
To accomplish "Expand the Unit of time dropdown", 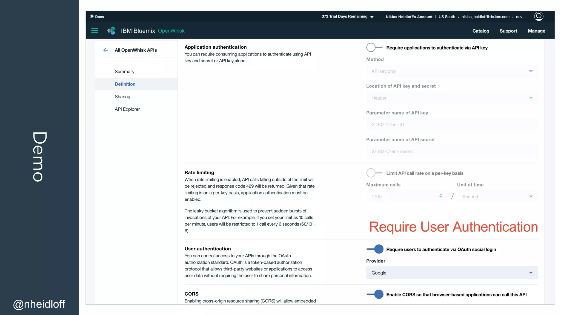I will point(497,197).
